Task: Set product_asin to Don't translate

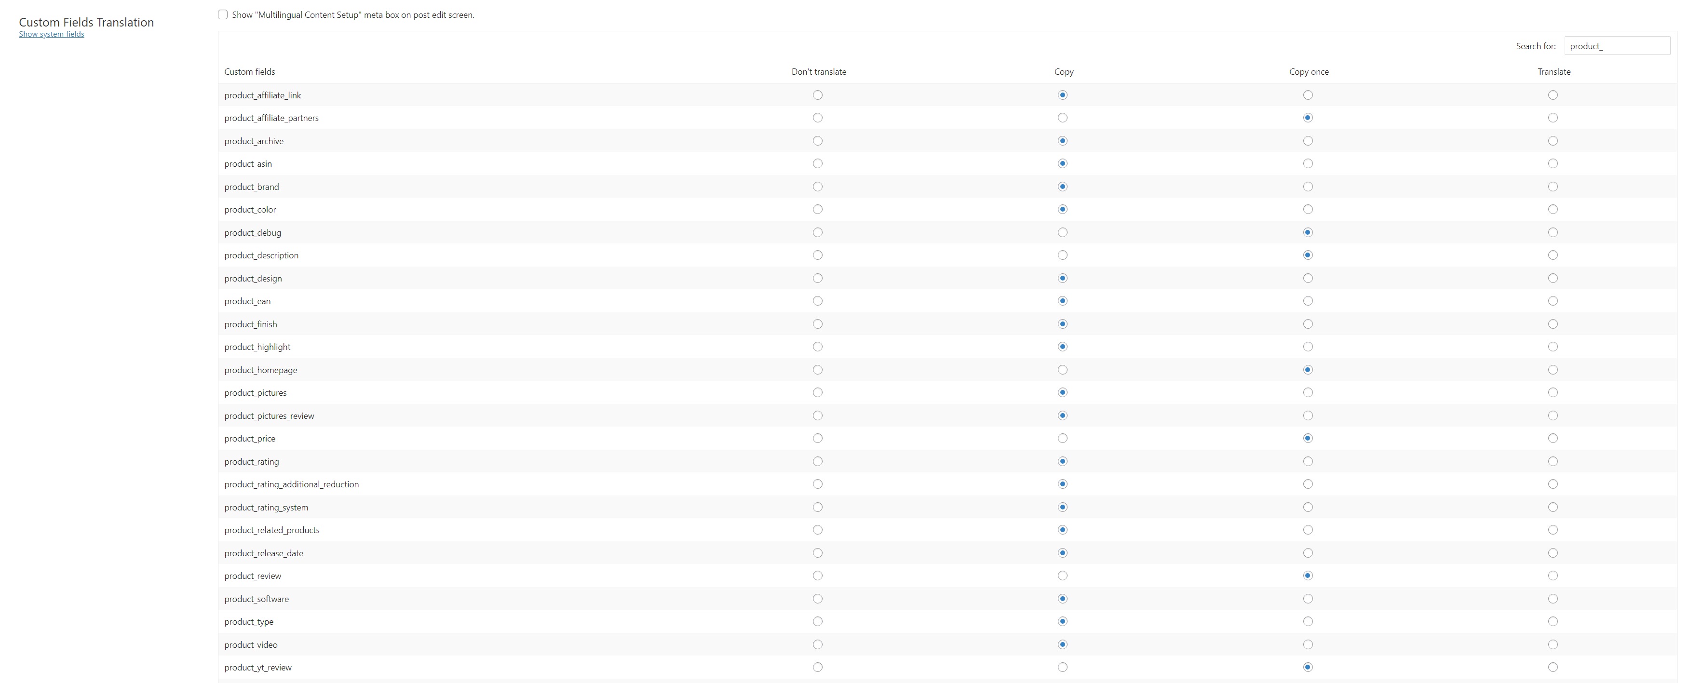Action: (818, 163)
